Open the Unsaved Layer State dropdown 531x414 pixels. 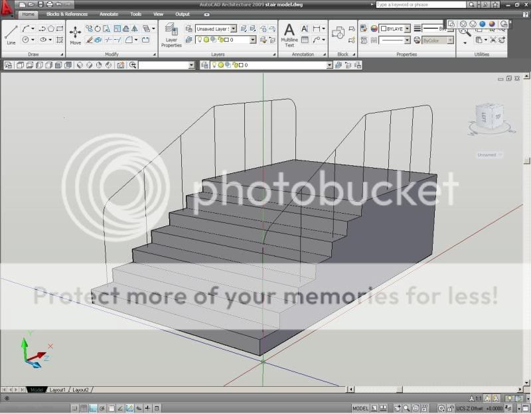coord(234,29)
